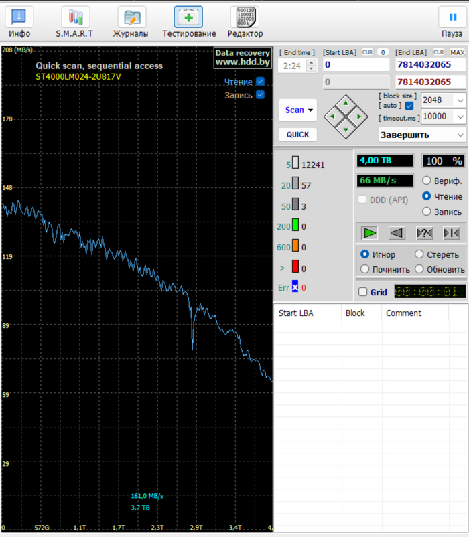
Task: Click the orange 600 ms block swatch
Action: pos(295,246)
